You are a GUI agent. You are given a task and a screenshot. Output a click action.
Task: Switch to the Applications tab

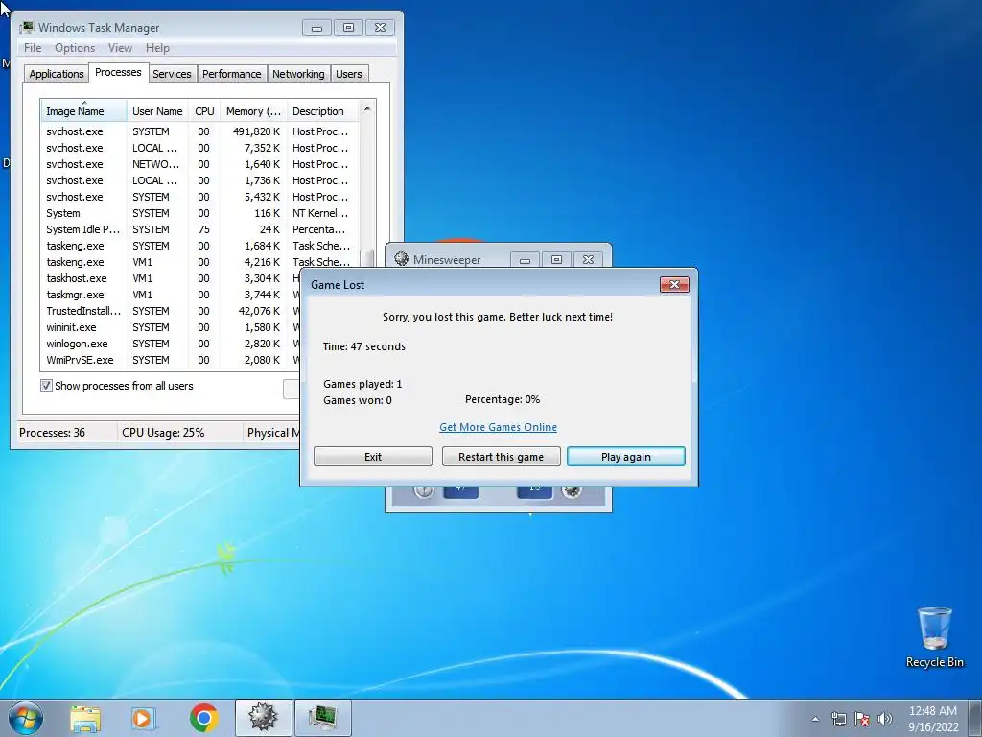coord(57,73)
